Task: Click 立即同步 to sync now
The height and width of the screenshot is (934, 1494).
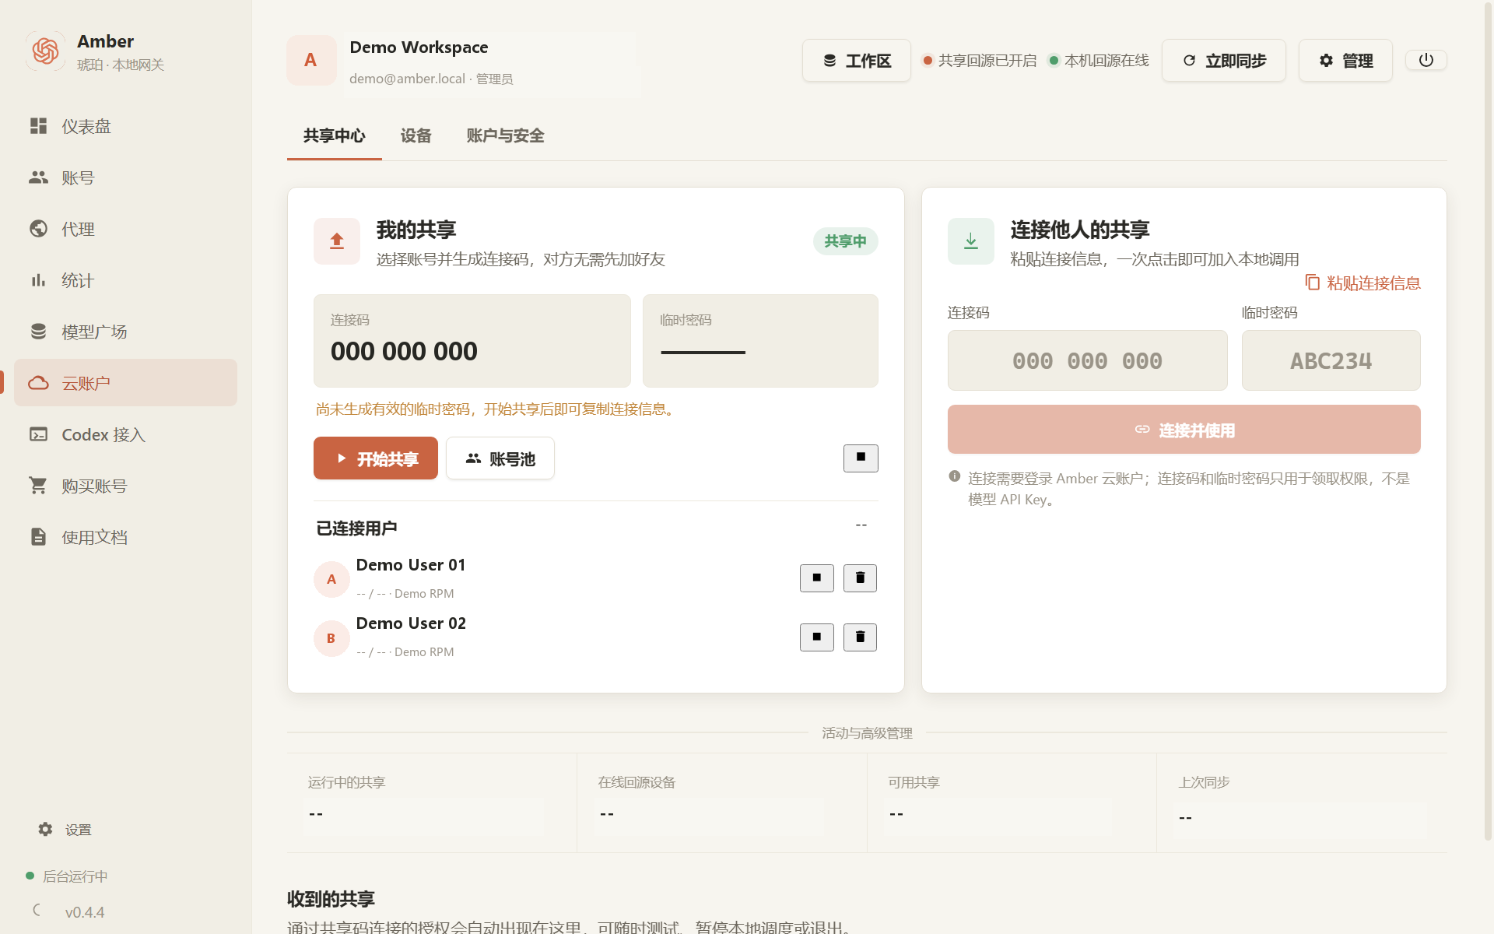Action: pyautogui.click(x=1224, y=60)
